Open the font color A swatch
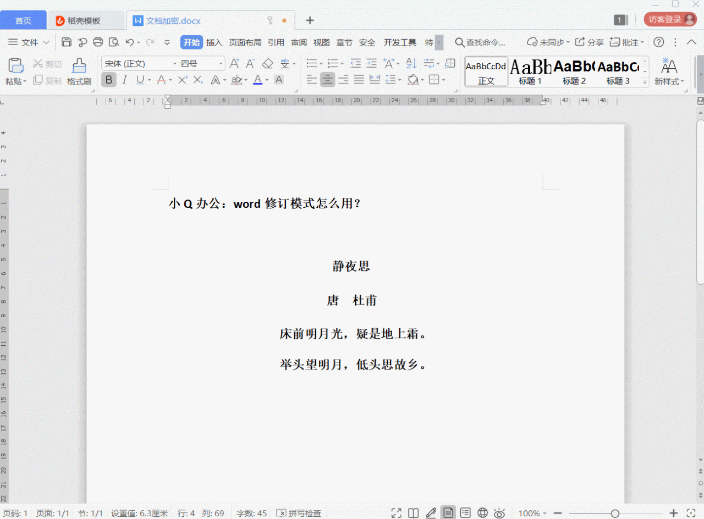Viewport: 704px width, 519px height. pos(257,80)
